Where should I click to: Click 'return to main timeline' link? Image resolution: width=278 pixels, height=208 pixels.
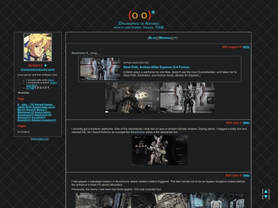coord(128,27)
